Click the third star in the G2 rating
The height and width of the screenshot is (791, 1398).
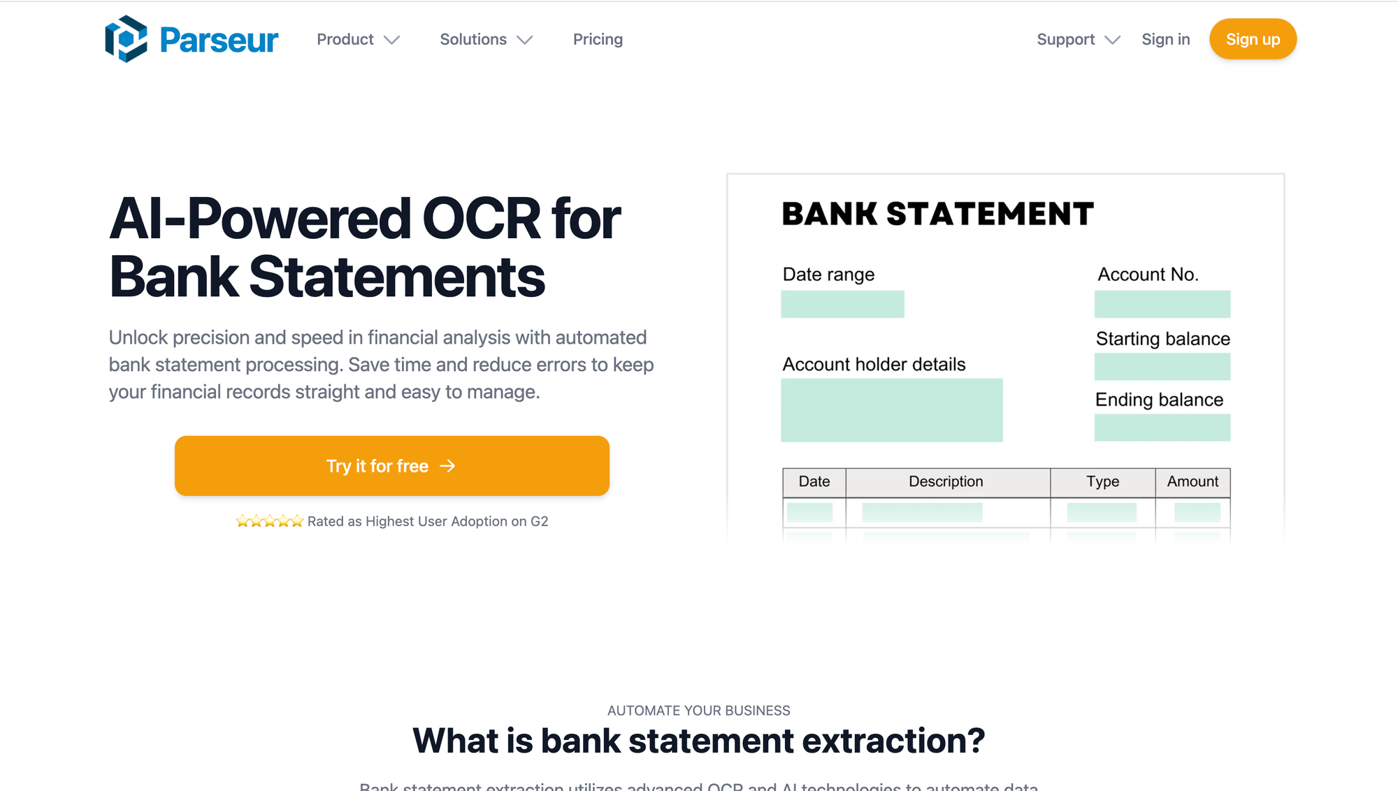268,521
